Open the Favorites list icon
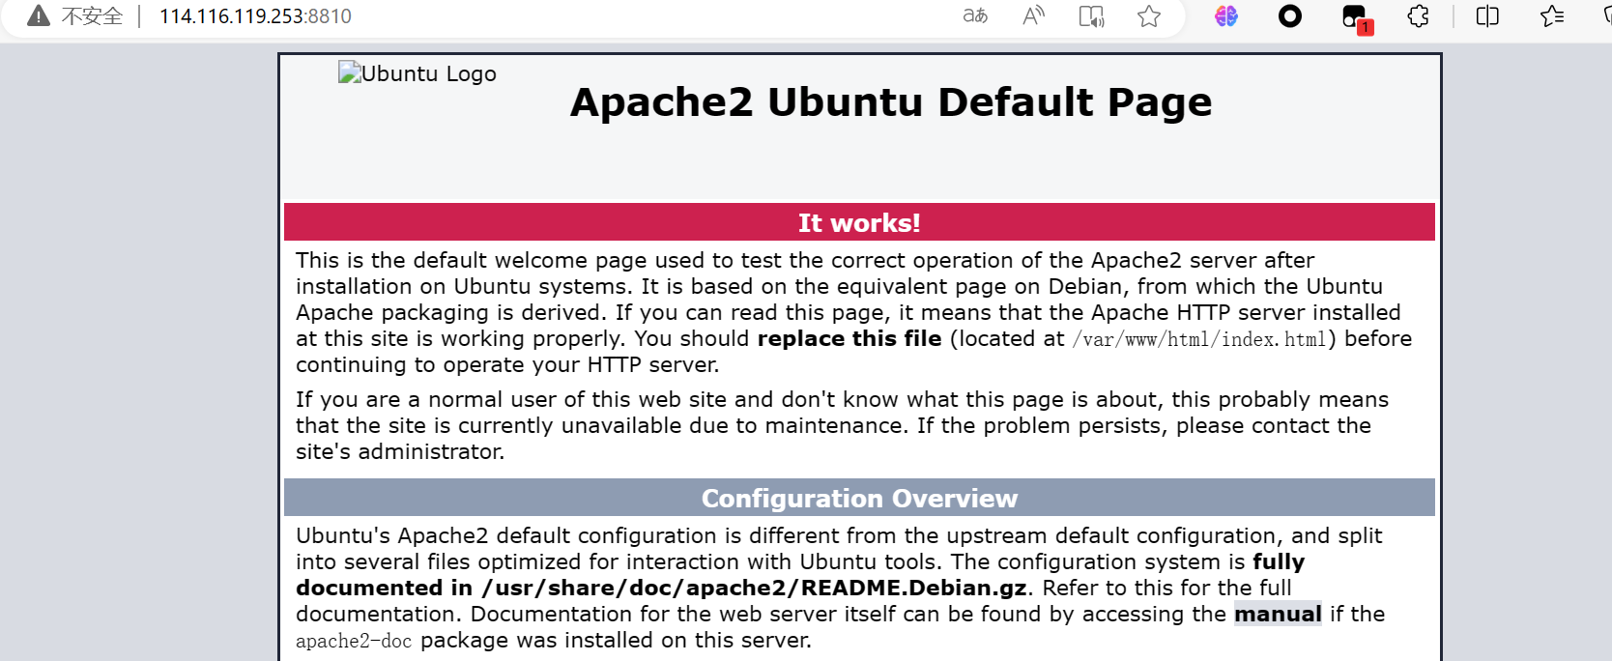Viewport: 1612px width, 661px height. (1552, 16)
